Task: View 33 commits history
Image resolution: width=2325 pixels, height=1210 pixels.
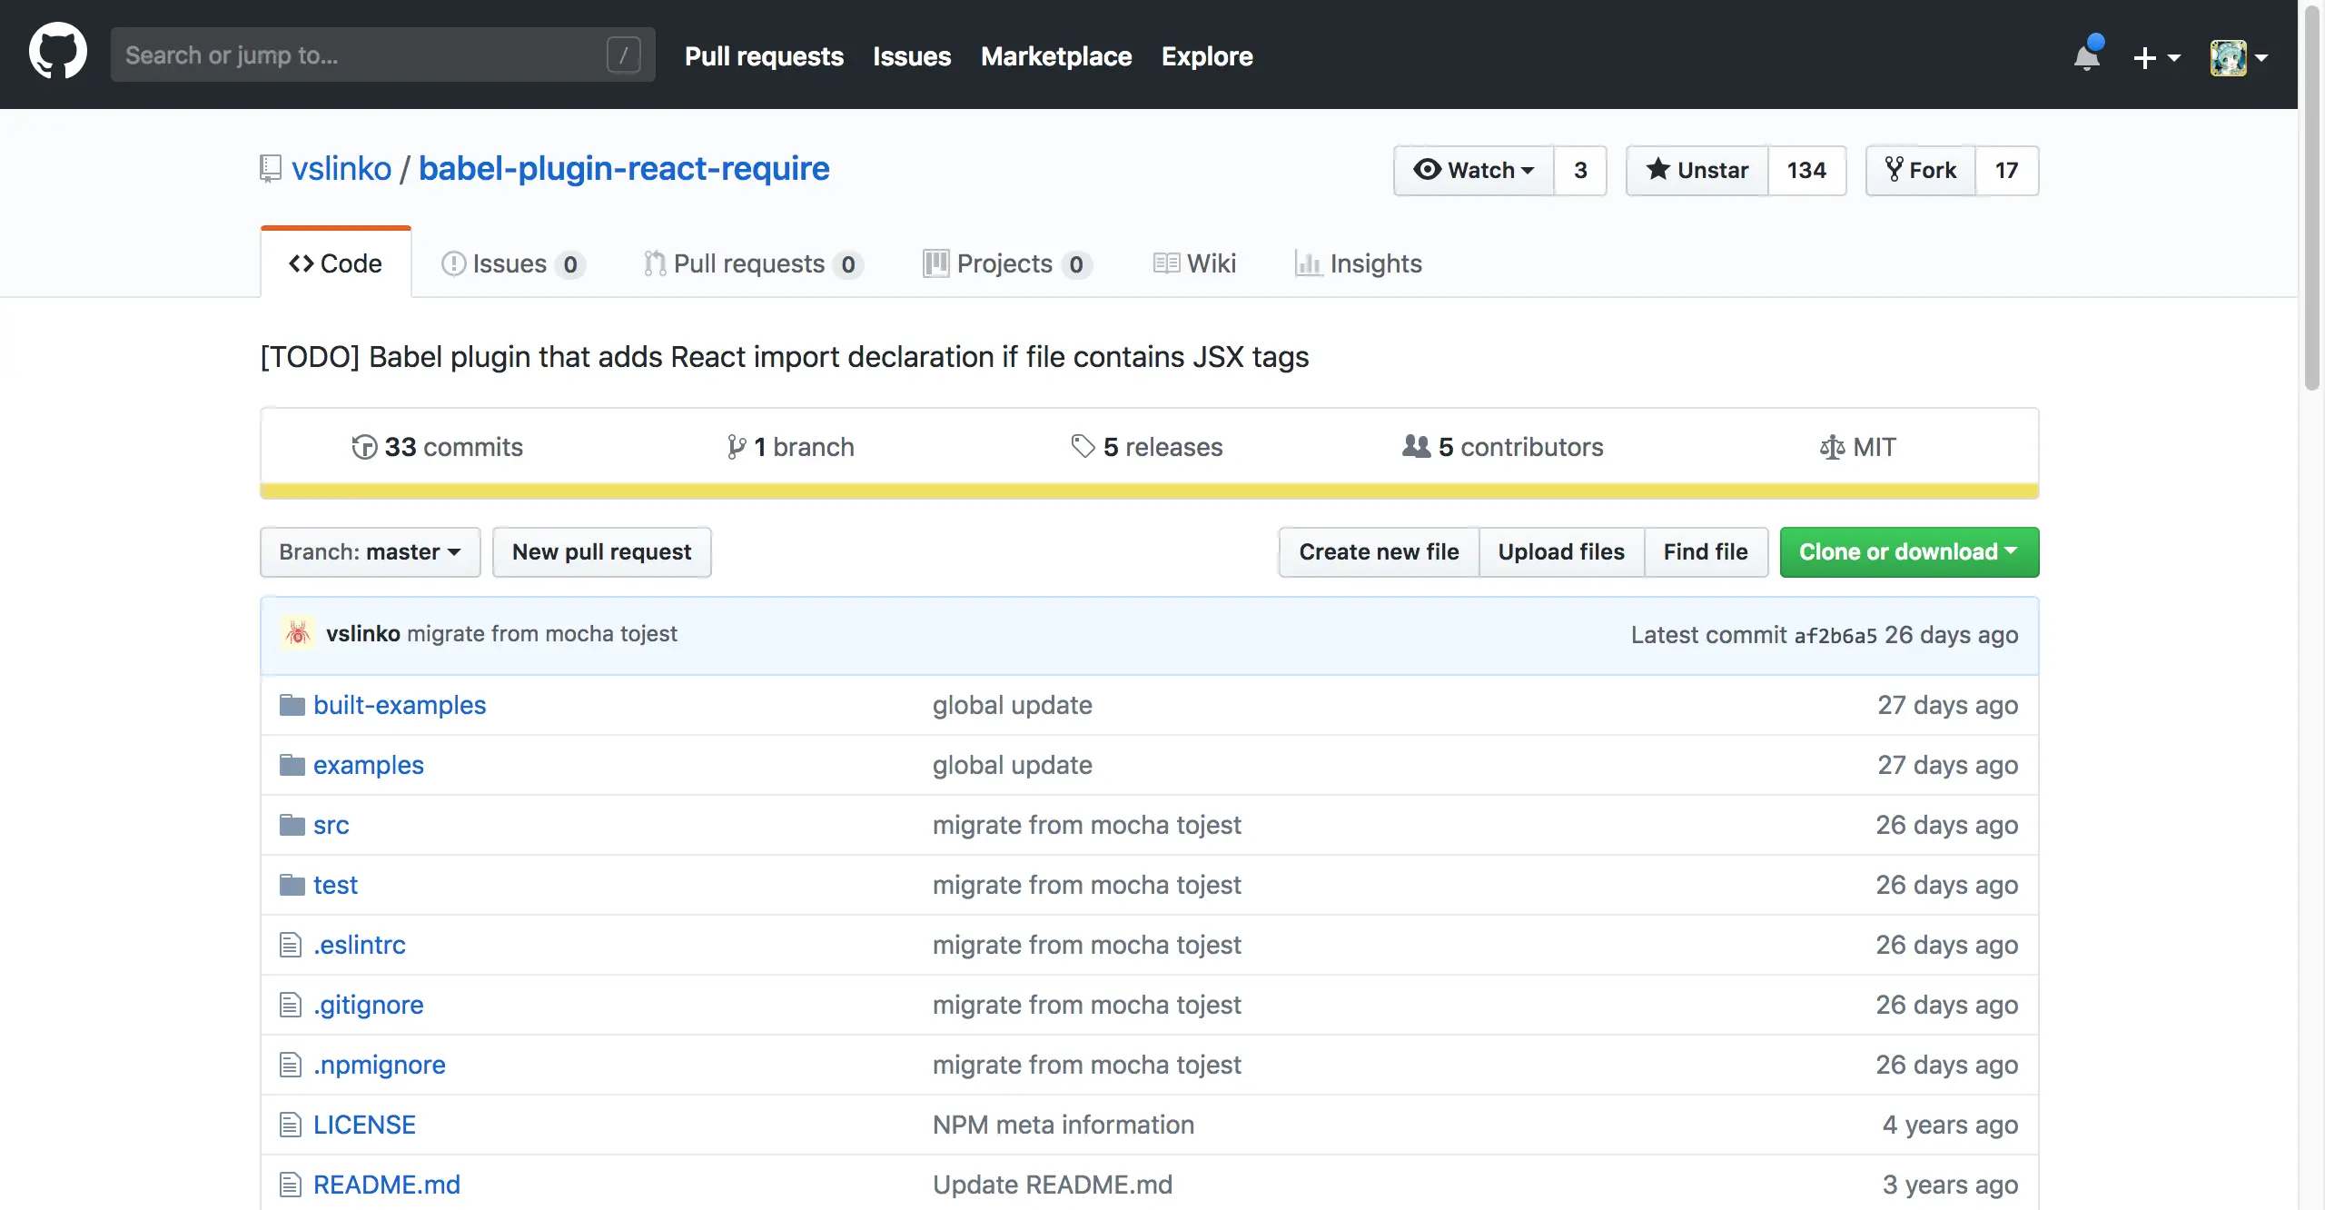Action: pos(437,447)
